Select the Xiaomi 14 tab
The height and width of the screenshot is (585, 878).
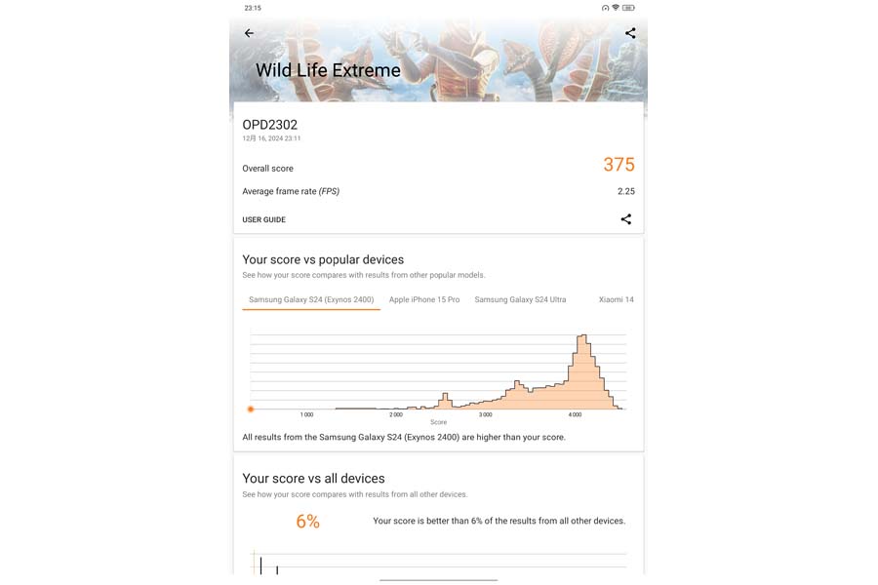pos(616,299)
